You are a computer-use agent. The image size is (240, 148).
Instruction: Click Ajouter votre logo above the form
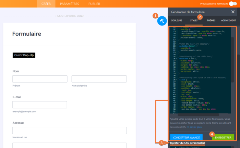tap(69, 16)
